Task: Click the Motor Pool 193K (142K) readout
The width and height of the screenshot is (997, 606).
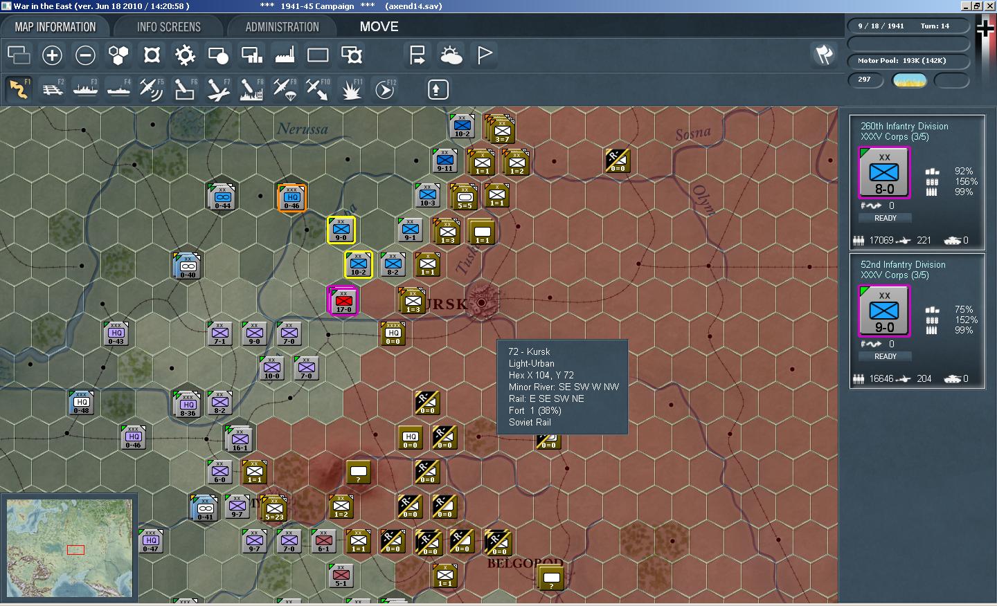Action: pyautogui.click(x=901, y=61)
